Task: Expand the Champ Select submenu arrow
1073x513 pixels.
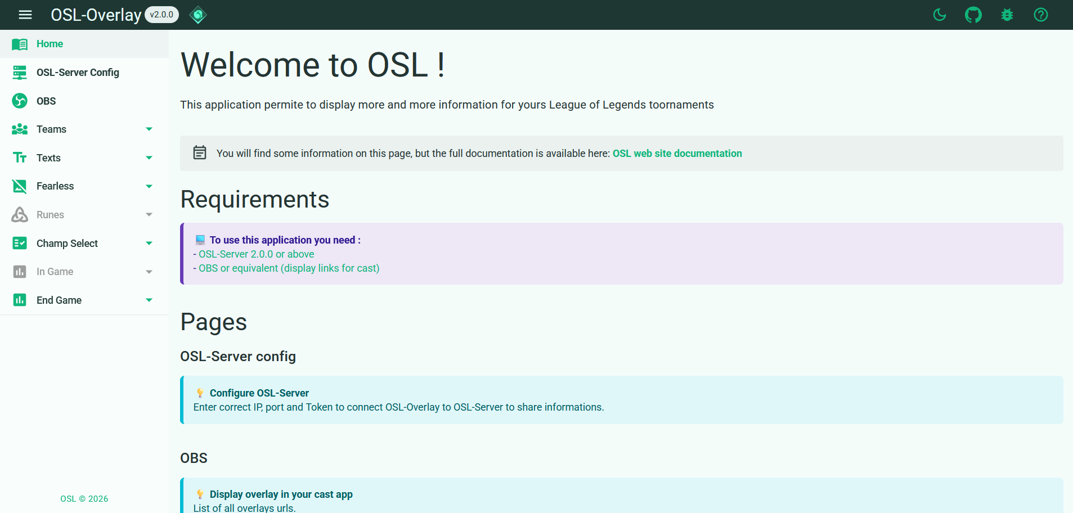Action: (149, 244)
